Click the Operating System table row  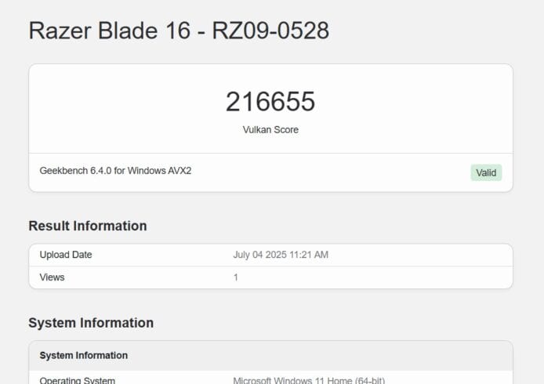click(x=270, y=378)
